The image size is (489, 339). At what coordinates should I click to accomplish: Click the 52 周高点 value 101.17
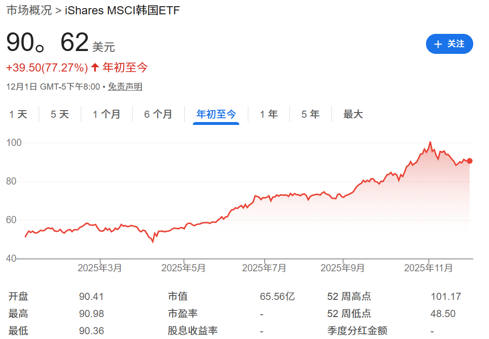coord(446,296)
